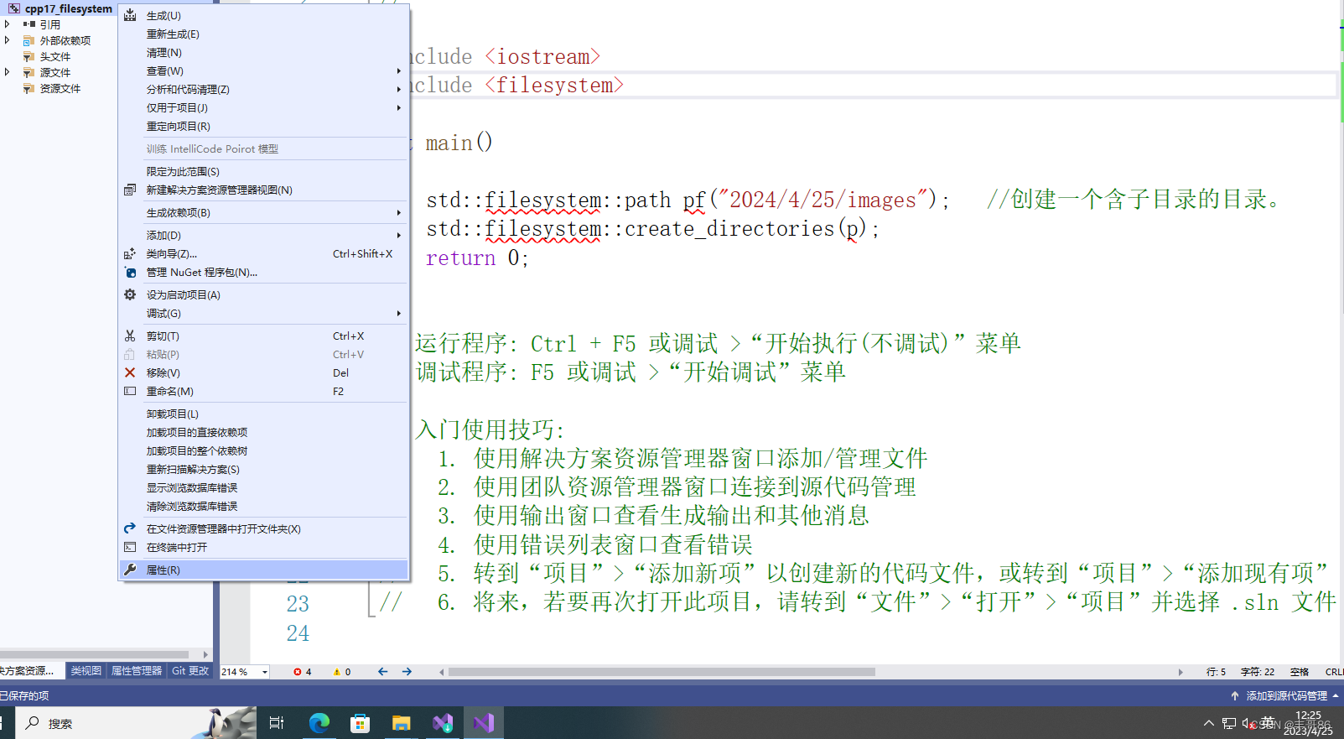Expand the 外部依赖项 tree node
Image resolution: width=1344 pixels, height=739 pixels.
pyautogui.click(x=8, y=40)
